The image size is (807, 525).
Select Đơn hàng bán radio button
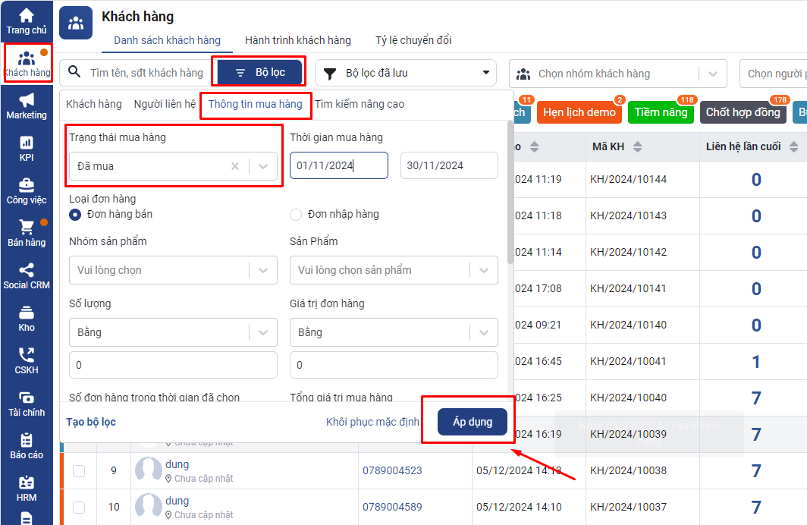(x=75, y=215)
